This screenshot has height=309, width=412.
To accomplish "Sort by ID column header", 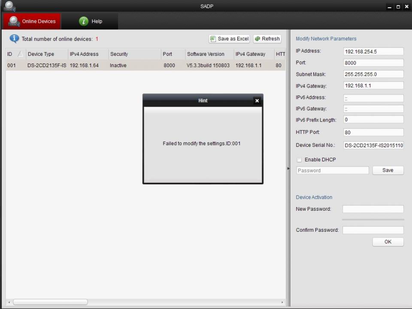I will pos(15,54).
